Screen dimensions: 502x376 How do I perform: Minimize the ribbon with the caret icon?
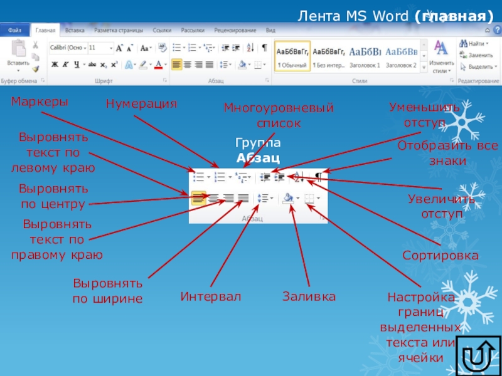pos(488,30)
